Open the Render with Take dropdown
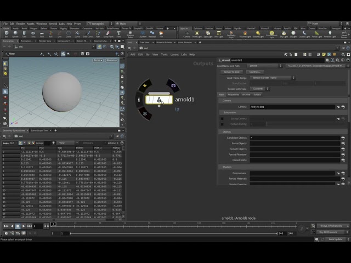Viewport: 351px width, 263px height. pos(260,89)
